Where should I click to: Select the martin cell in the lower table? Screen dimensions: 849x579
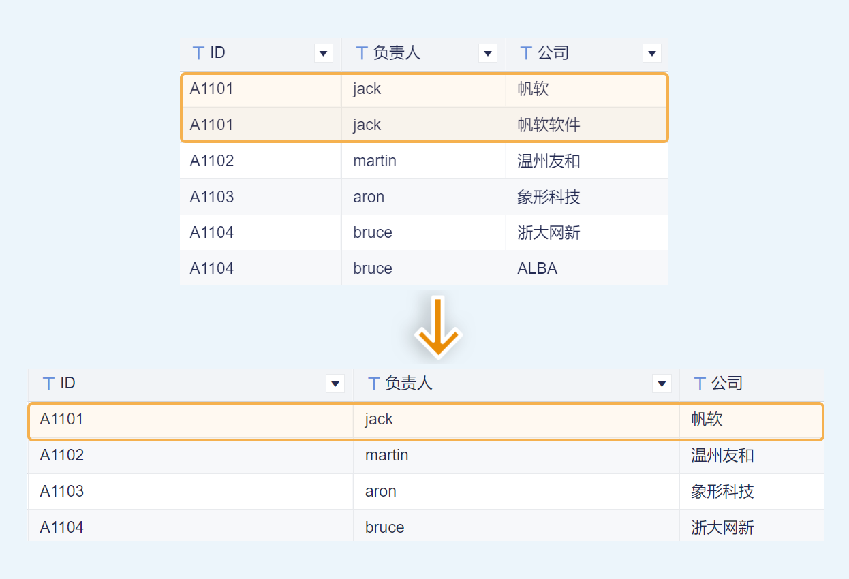[386, 456]
